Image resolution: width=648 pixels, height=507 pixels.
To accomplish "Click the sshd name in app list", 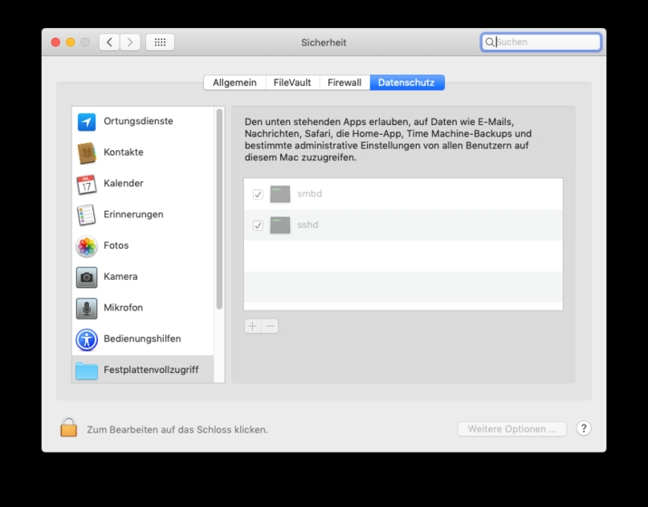I will [308, 225].
